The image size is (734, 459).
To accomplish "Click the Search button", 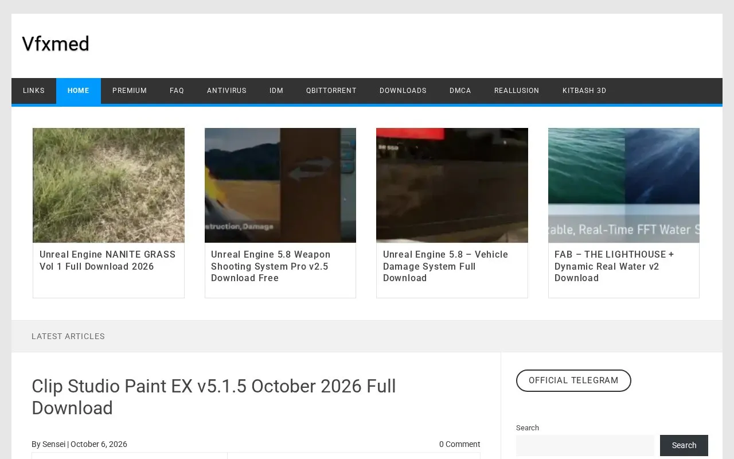I will [684, 445].
